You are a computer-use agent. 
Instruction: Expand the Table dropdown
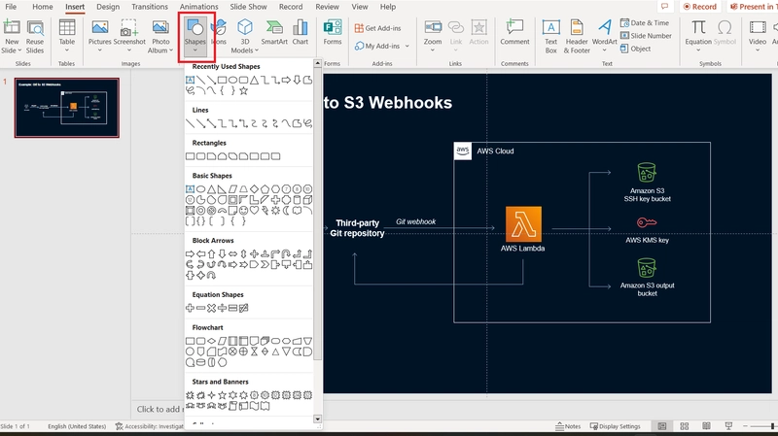pyautogui.click(x=66, y=50)
